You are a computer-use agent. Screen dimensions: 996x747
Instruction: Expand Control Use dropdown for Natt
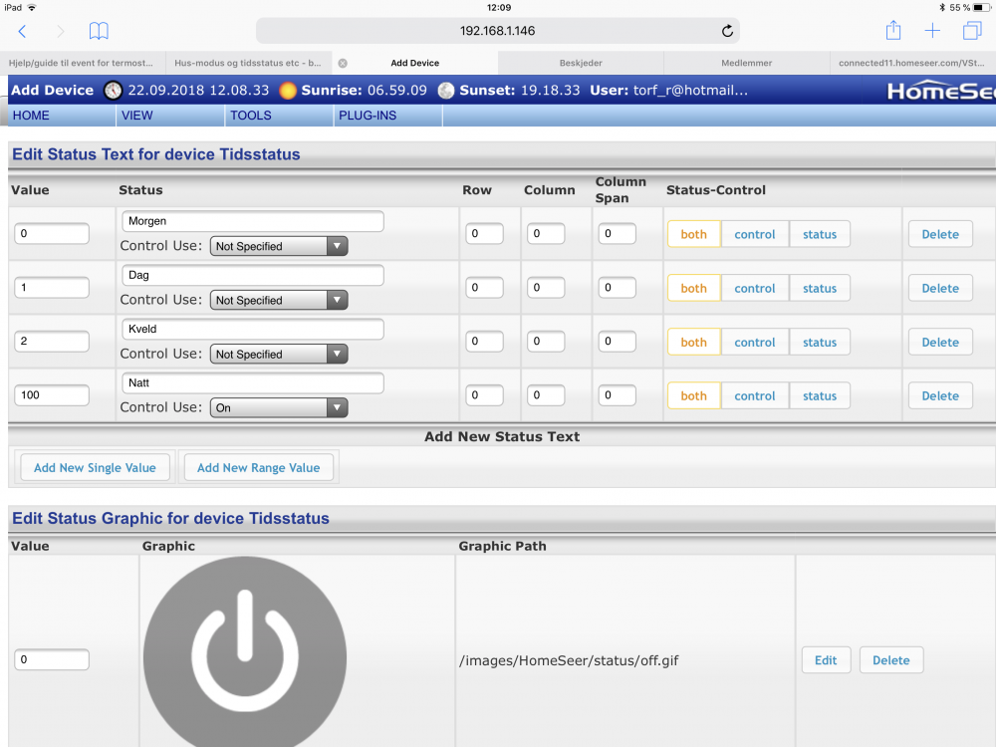click(x=278, y=407)
